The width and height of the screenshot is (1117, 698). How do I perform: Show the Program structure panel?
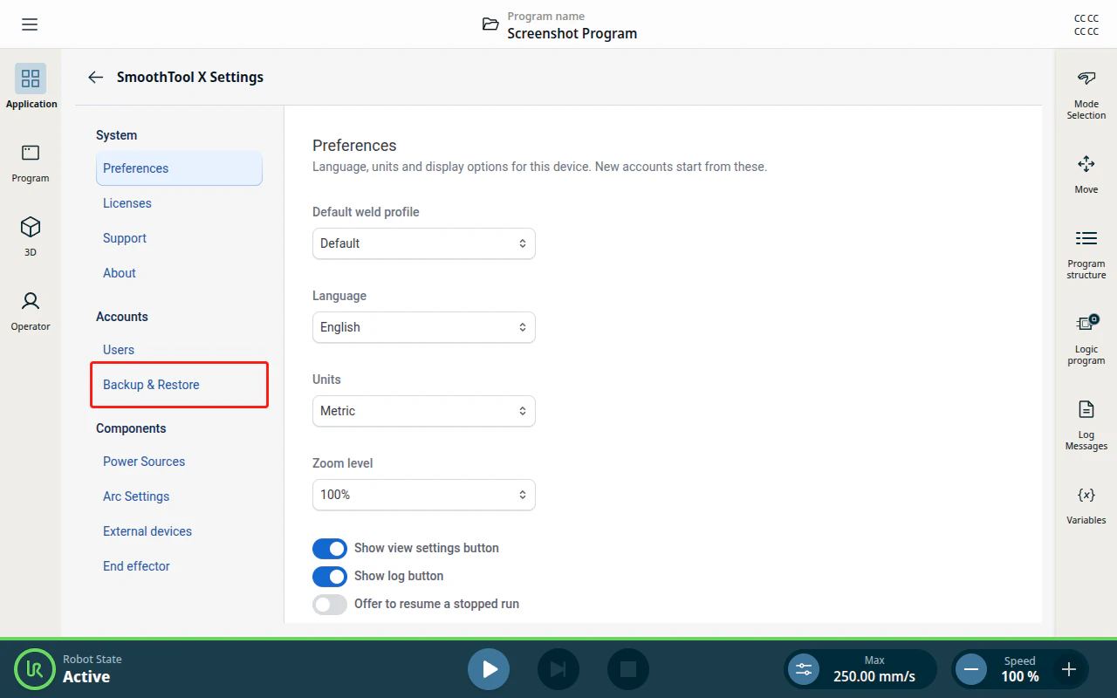tap(1086, 254)
